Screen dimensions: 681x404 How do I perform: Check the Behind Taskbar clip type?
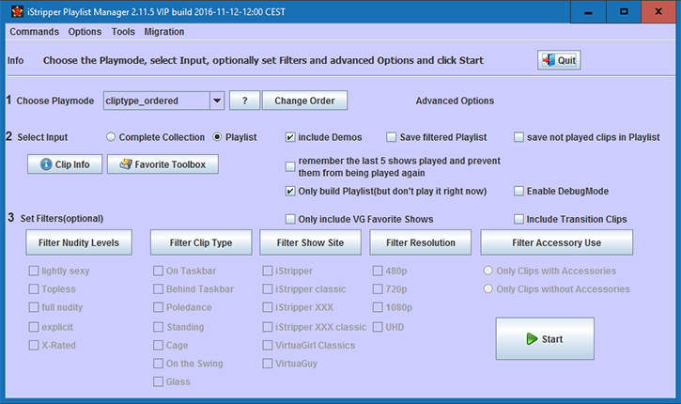click(x=158, y=288)
